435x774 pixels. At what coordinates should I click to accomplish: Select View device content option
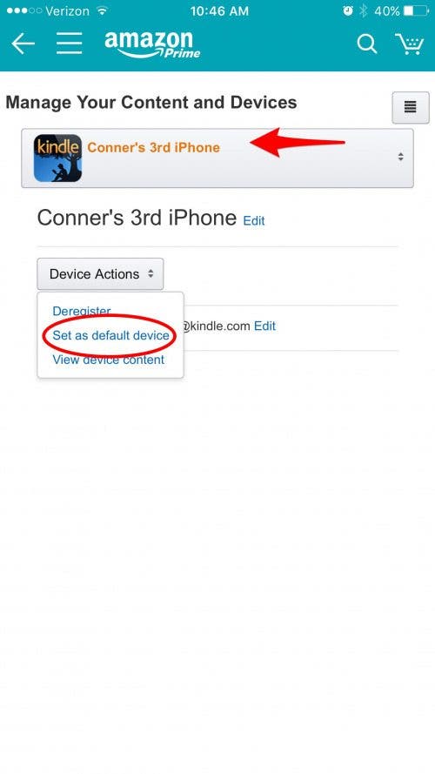[109, 360]
